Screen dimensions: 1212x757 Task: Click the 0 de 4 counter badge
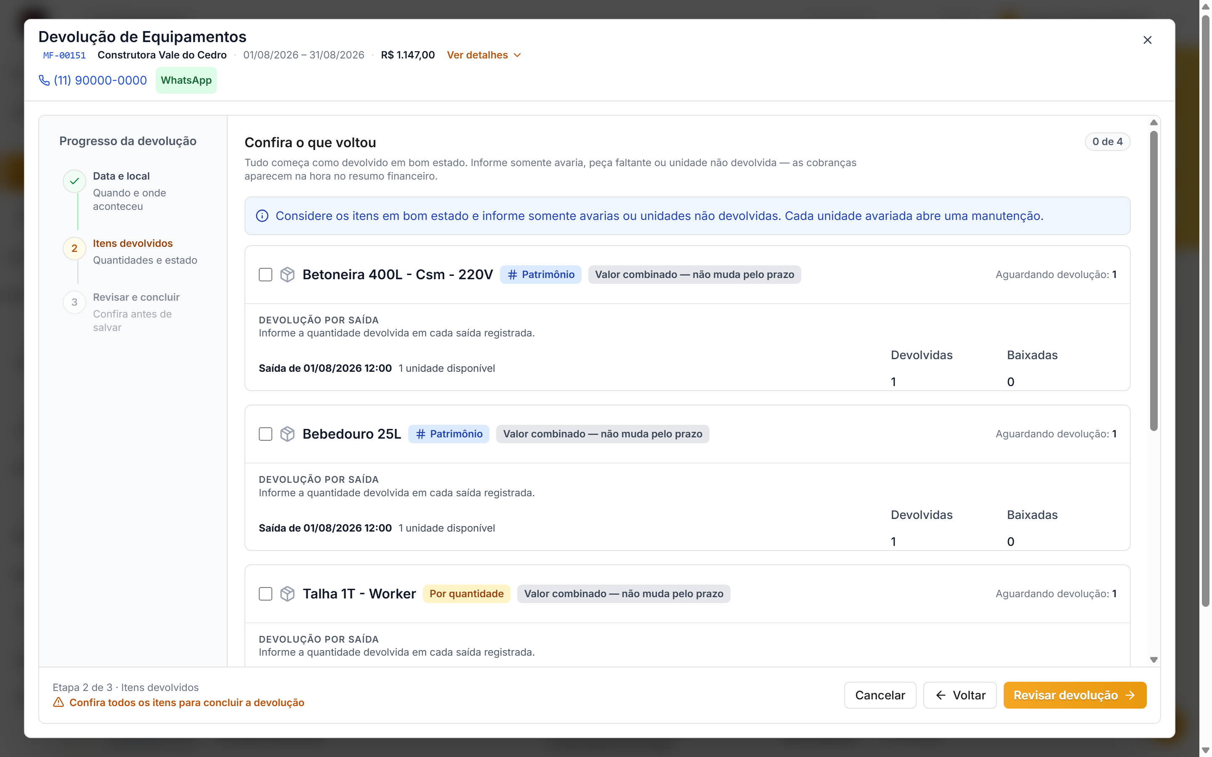click(x=1107, y=142)
